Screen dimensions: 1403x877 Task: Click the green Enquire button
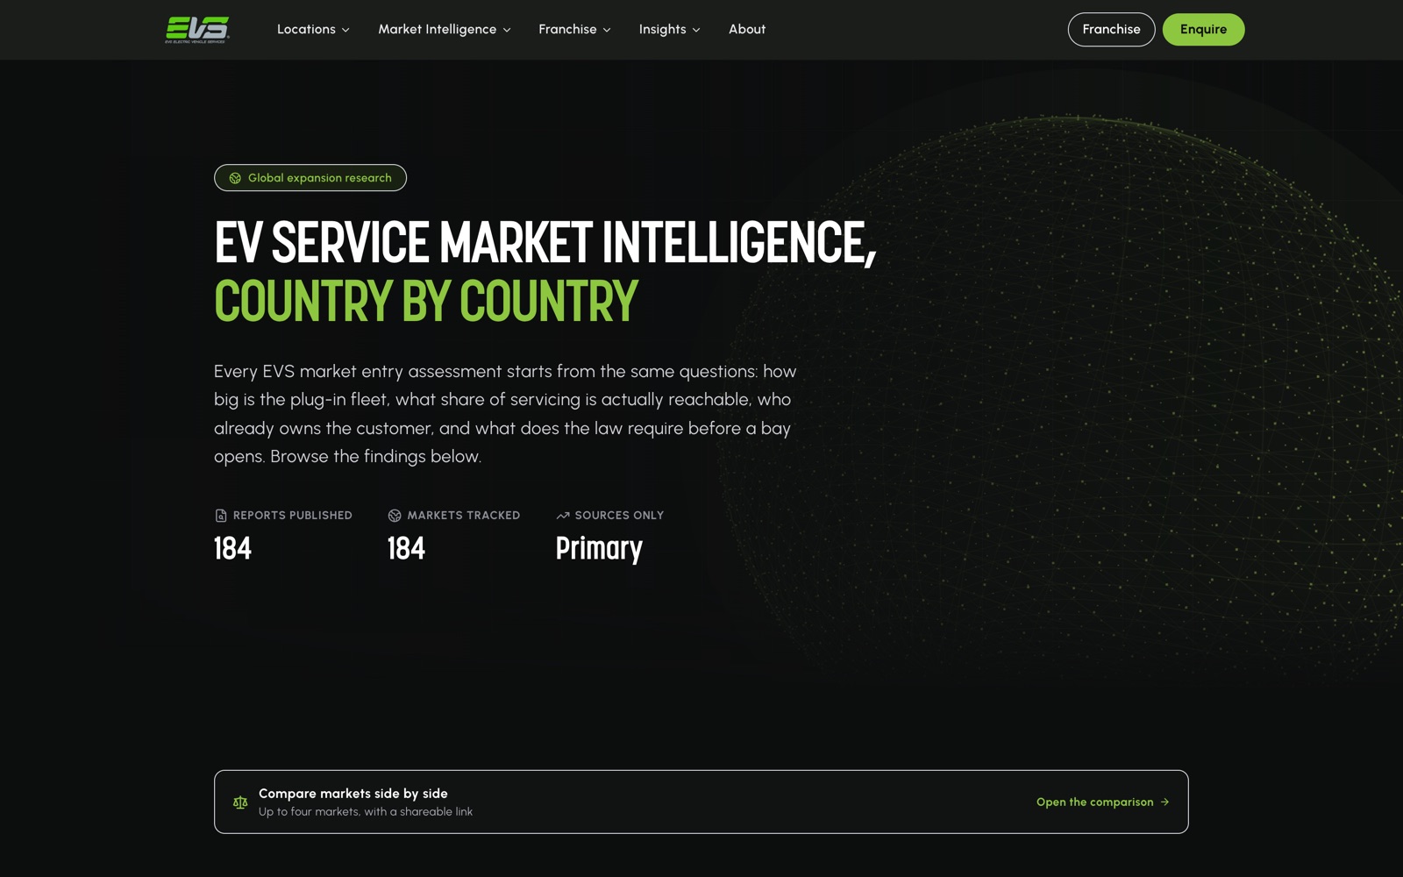pyautogui.click(x=1203, y=30)
